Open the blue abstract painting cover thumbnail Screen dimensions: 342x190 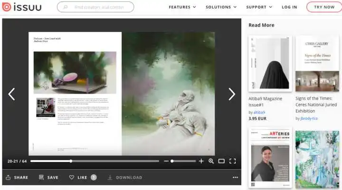(x=317, y=159)
